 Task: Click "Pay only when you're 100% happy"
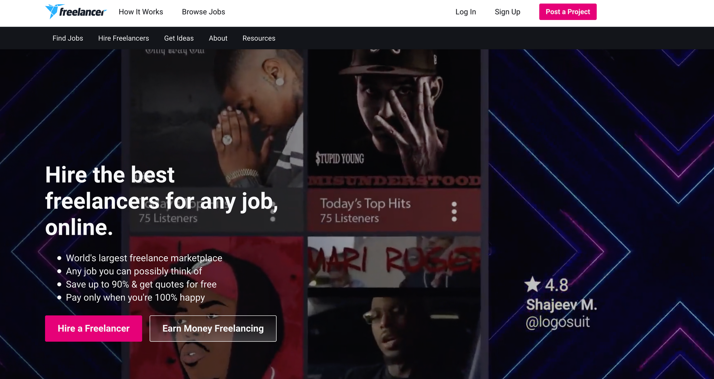(135, 298)
